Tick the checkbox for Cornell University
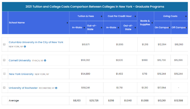 [4, 60]
